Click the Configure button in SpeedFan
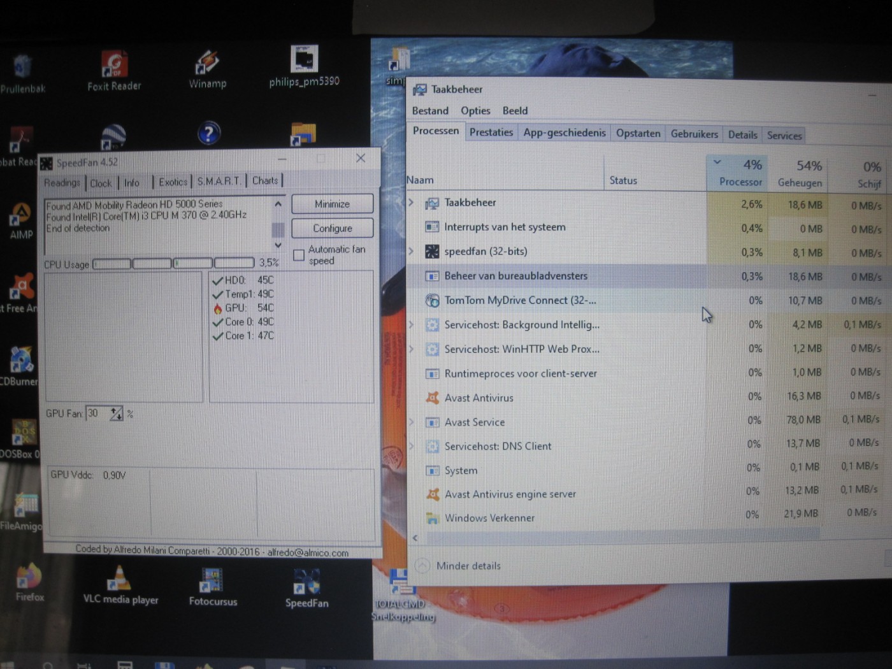892x669 pixels. 332,228
